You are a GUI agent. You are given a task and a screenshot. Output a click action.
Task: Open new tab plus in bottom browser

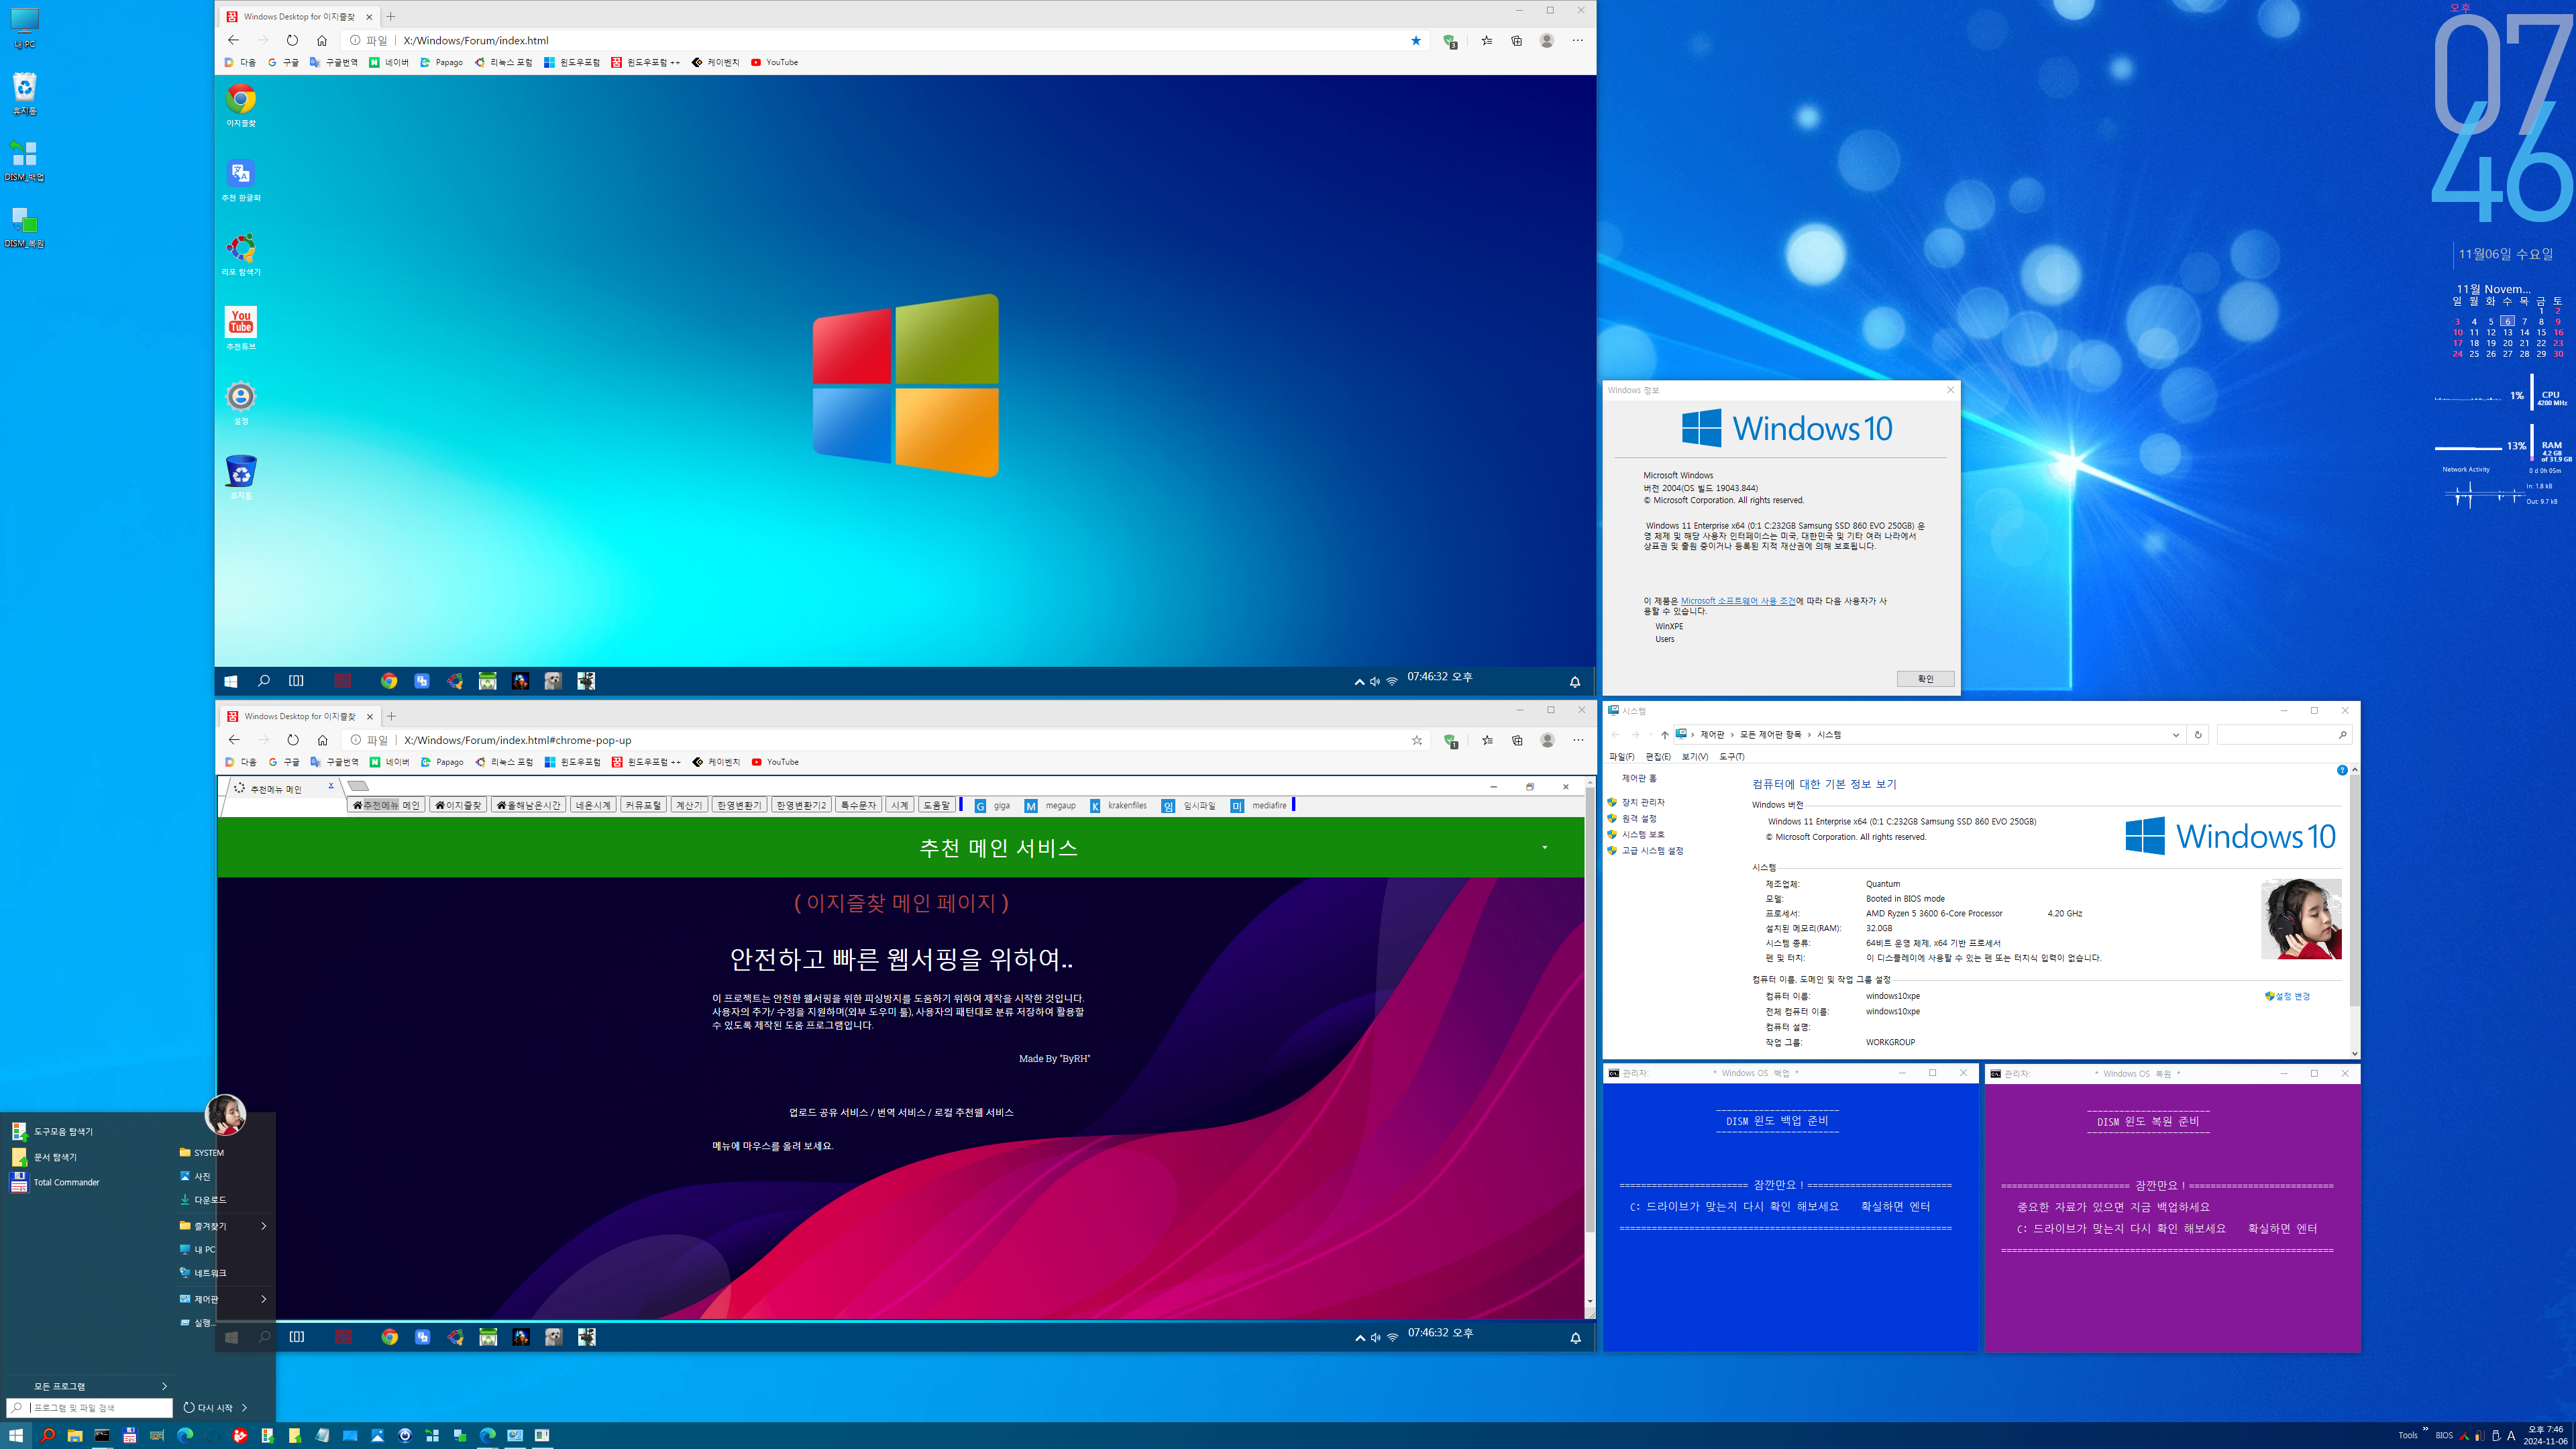(392, 716)
